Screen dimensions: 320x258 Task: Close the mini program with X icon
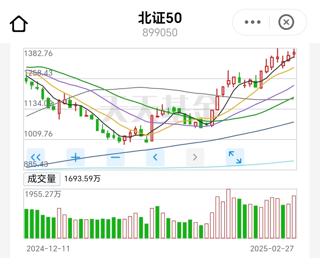[286, 22]
